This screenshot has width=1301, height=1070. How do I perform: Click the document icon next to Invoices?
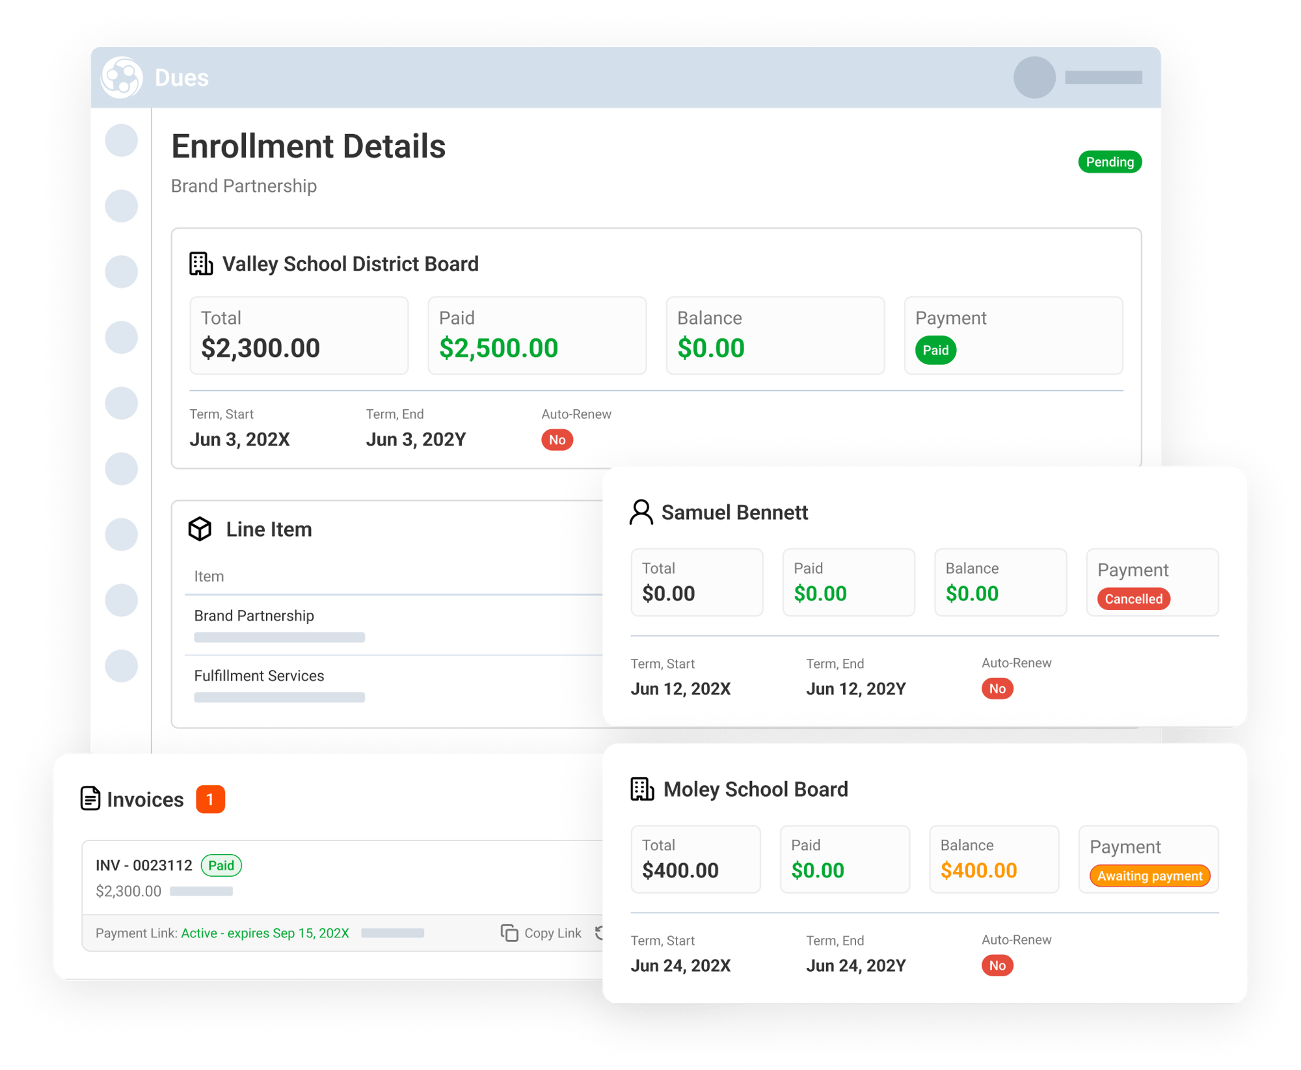pyautogui.click(x=90, y=799)
